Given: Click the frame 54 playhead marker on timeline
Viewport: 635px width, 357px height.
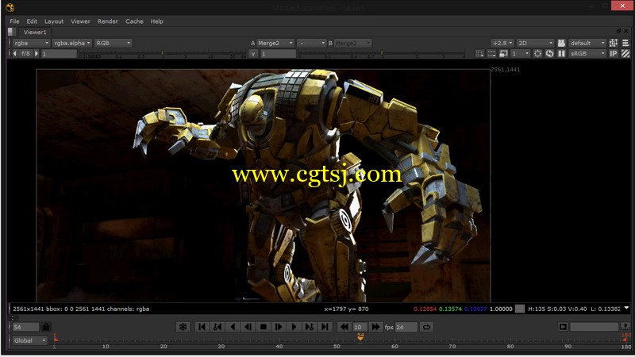Looking at the screenshot, I should click(x=360, y=336).
